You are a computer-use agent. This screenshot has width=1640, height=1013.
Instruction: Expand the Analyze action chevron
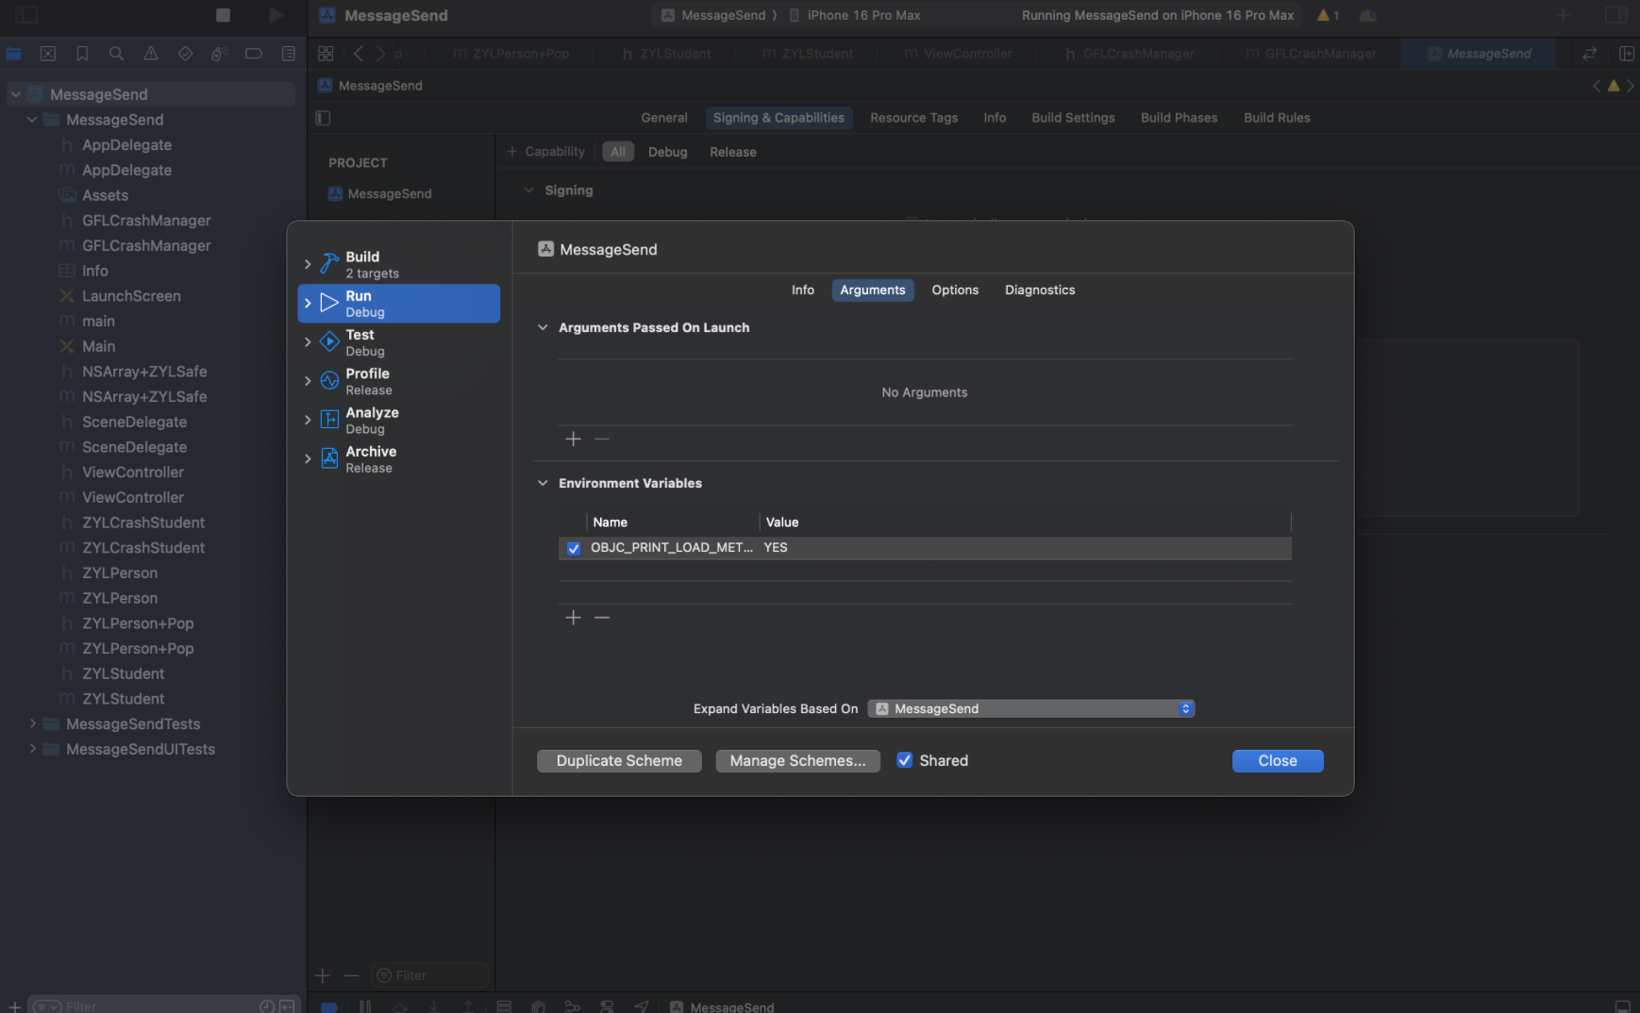click(308, 420)
